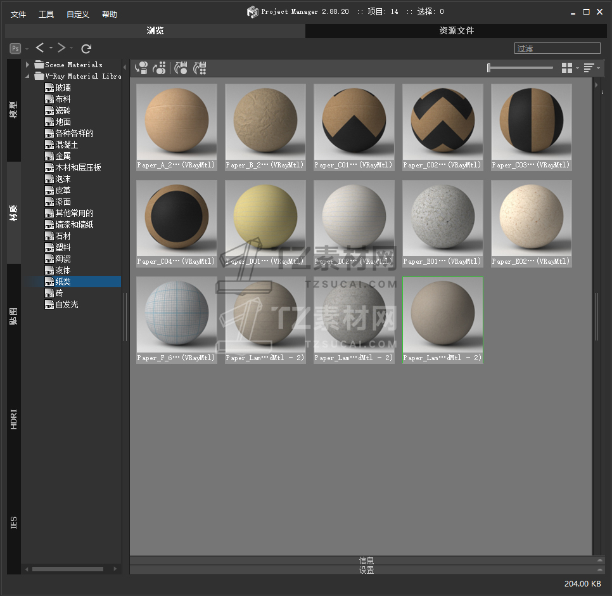The image size is (612, 596).
Task: Click the first material toolbar icon
Action: pyautogui.click(x=141, y=68)
